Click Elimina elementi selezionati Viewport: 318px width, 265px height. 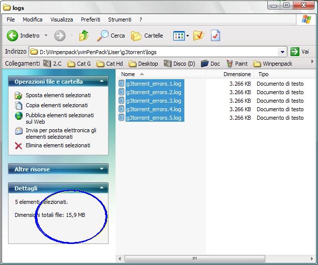[x=58, y=145]
